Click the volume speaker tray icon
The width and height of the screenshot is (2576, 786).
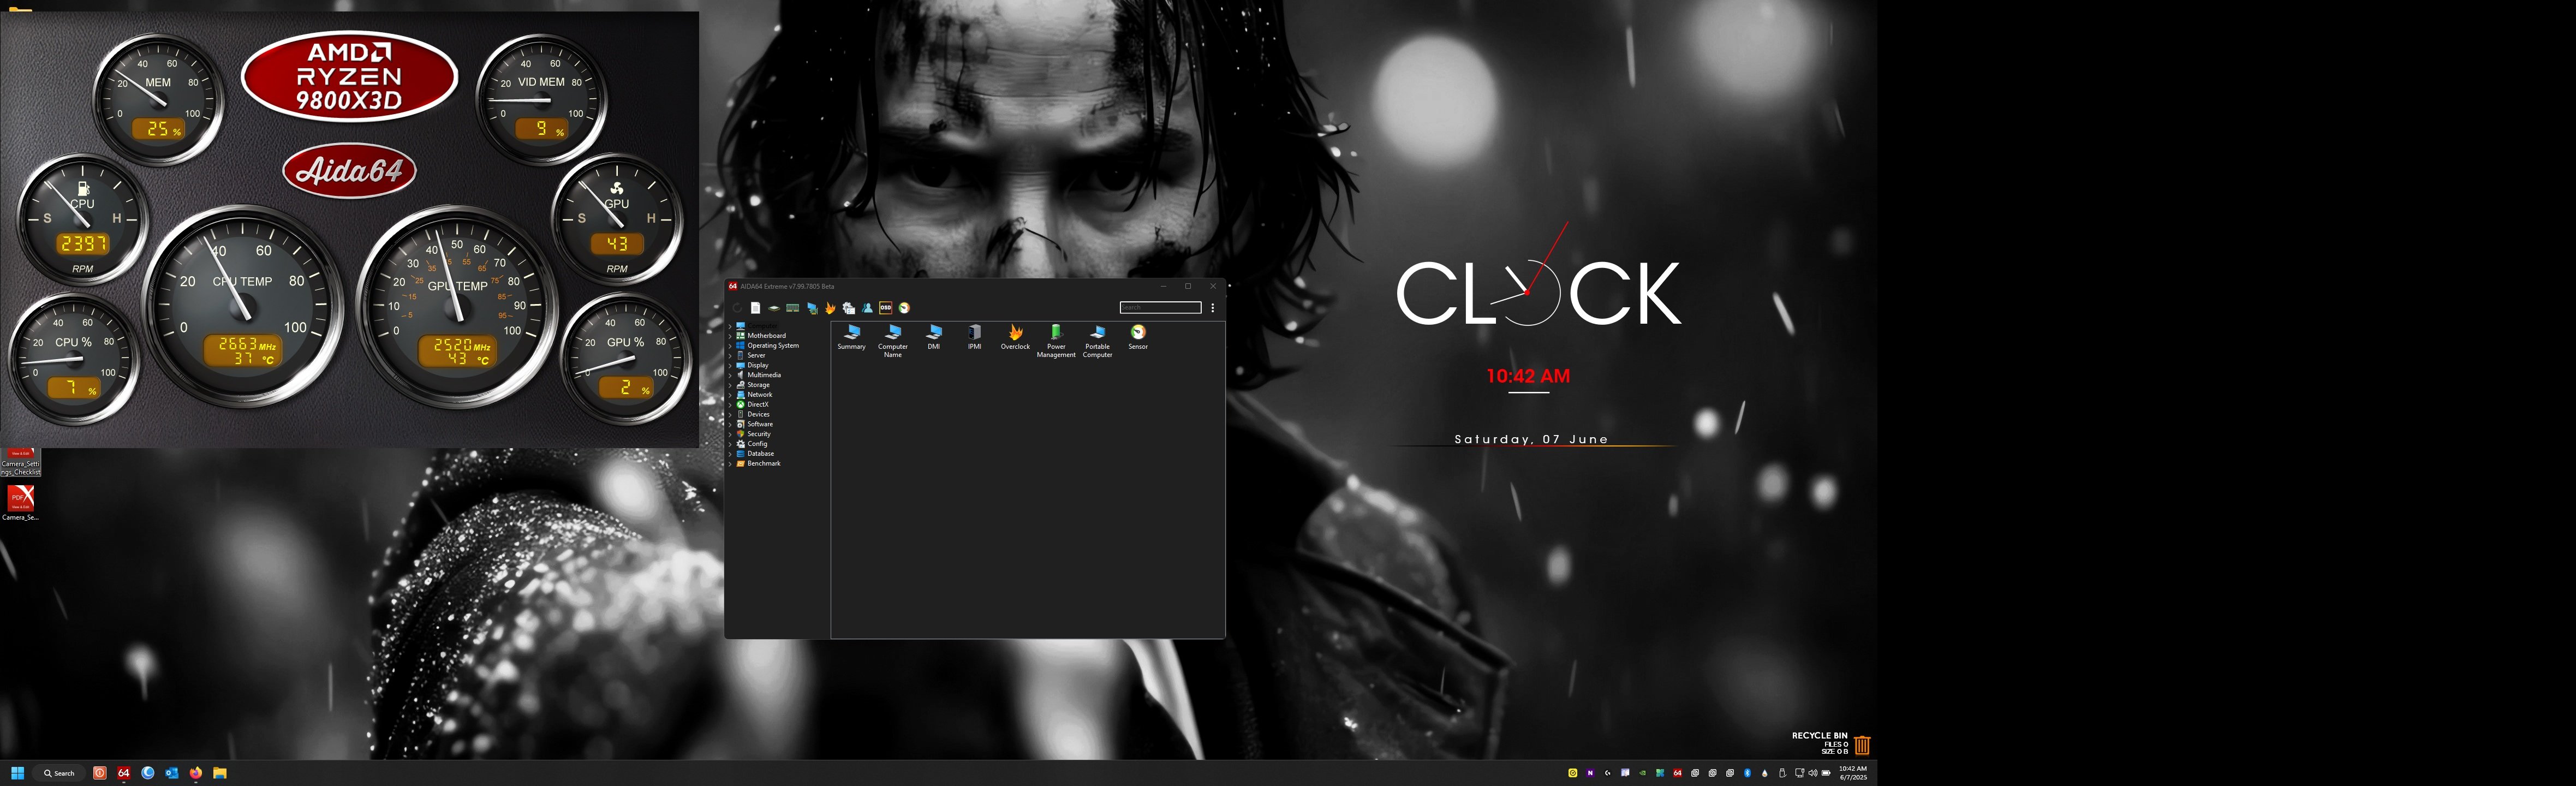coord(1813,773)
